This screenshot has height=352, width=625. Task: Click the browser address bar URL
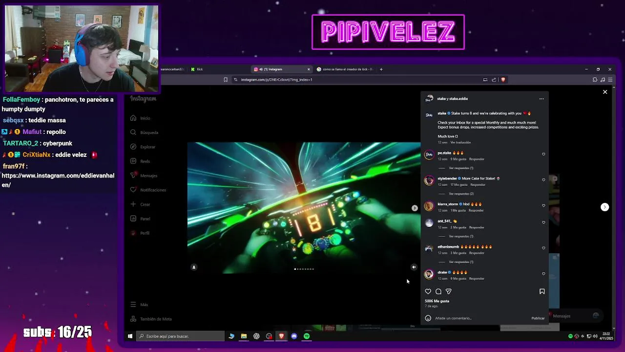click(277, 80)
